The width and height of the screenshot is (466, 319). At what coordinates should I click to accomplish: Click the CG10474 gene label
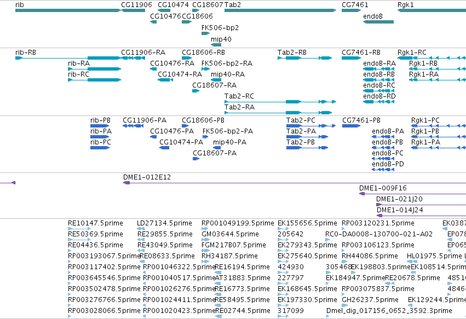pos(173,5)
